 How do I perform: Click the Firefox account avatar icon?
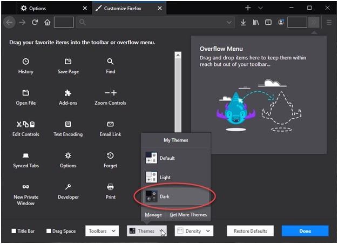pos(281,22)
